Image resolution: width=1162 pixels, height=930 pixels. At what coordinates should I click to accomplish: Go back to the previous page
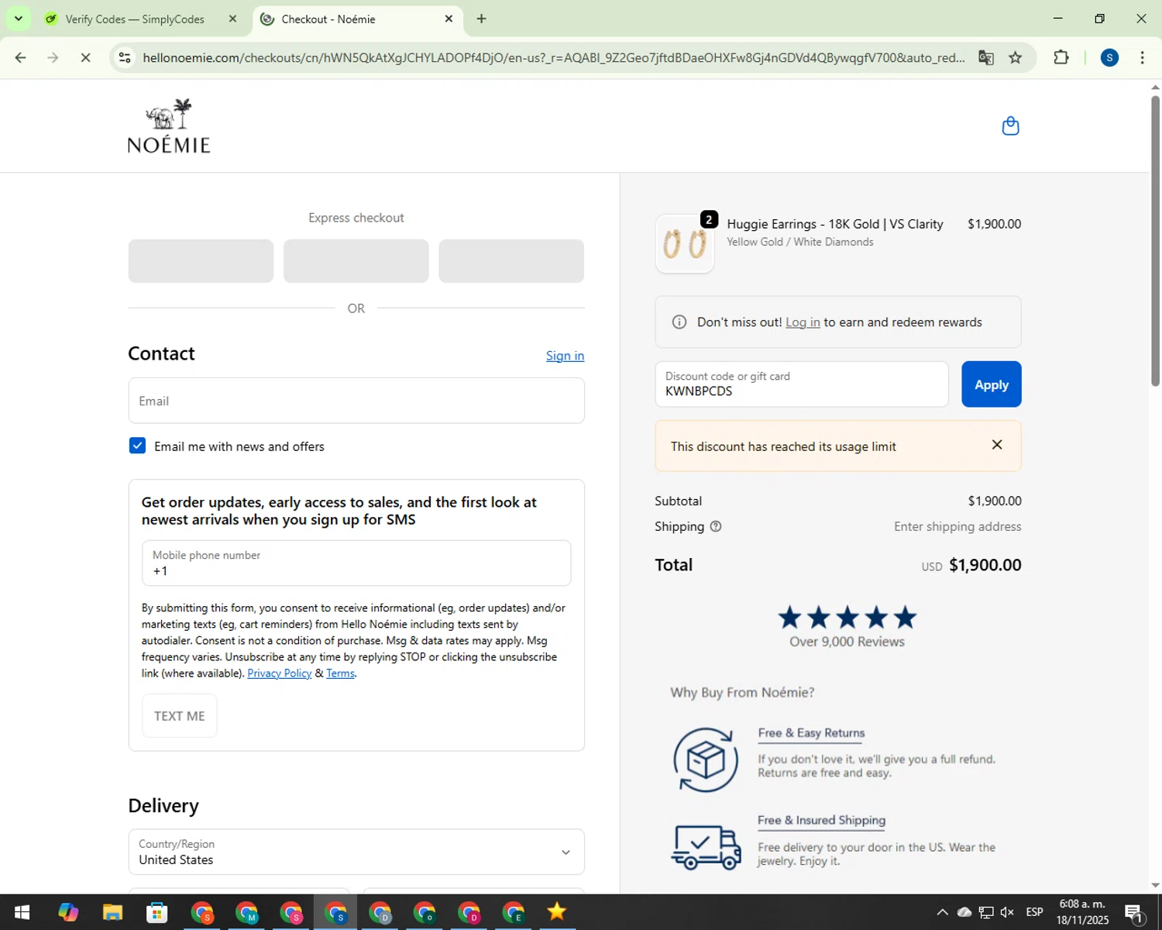(x=21, y=57)
